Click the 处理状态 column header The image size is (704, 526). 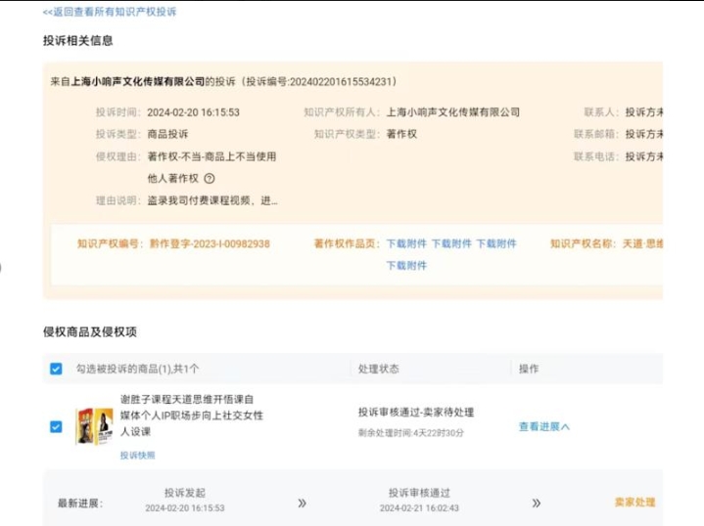[378, 369]
